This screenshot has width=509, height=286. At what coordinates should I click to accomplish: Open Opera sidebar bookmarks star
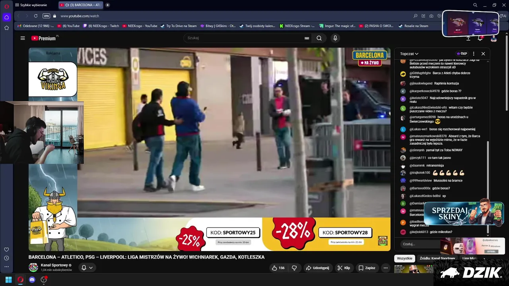click(x=6, y=28)
